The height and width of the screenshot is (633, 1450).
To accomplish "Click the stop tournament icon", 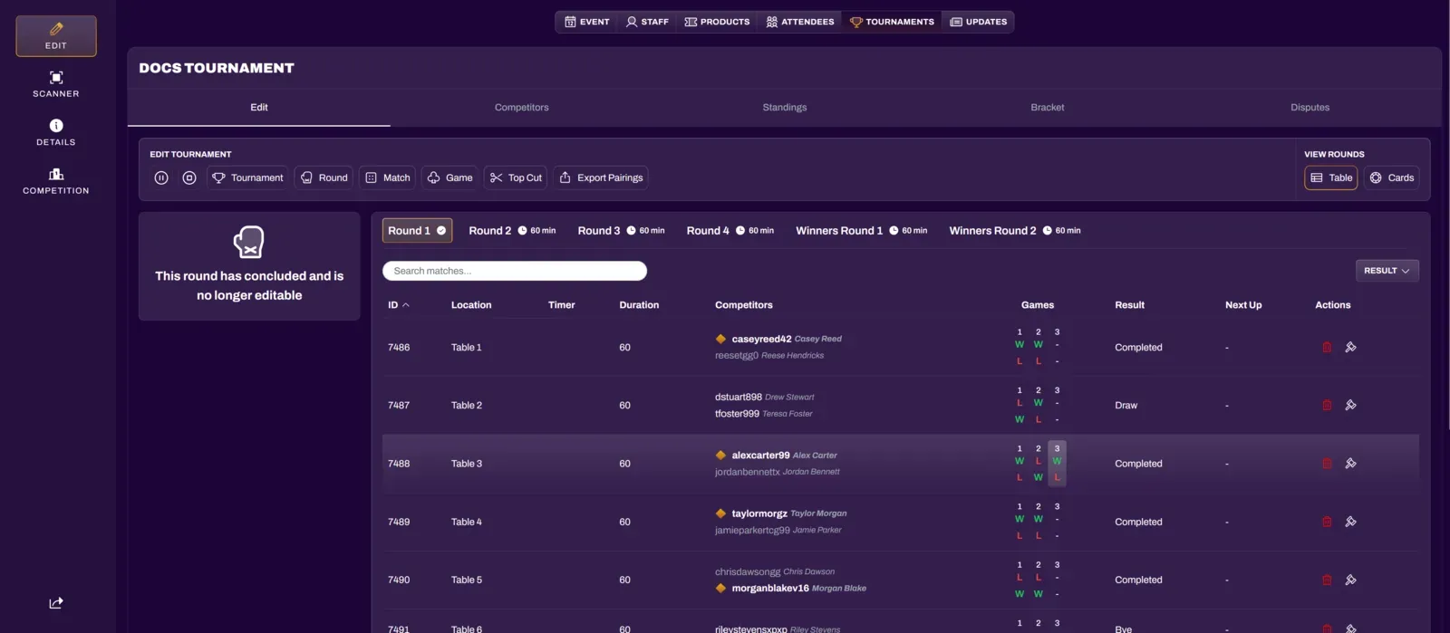I will (x=189, y=178).
